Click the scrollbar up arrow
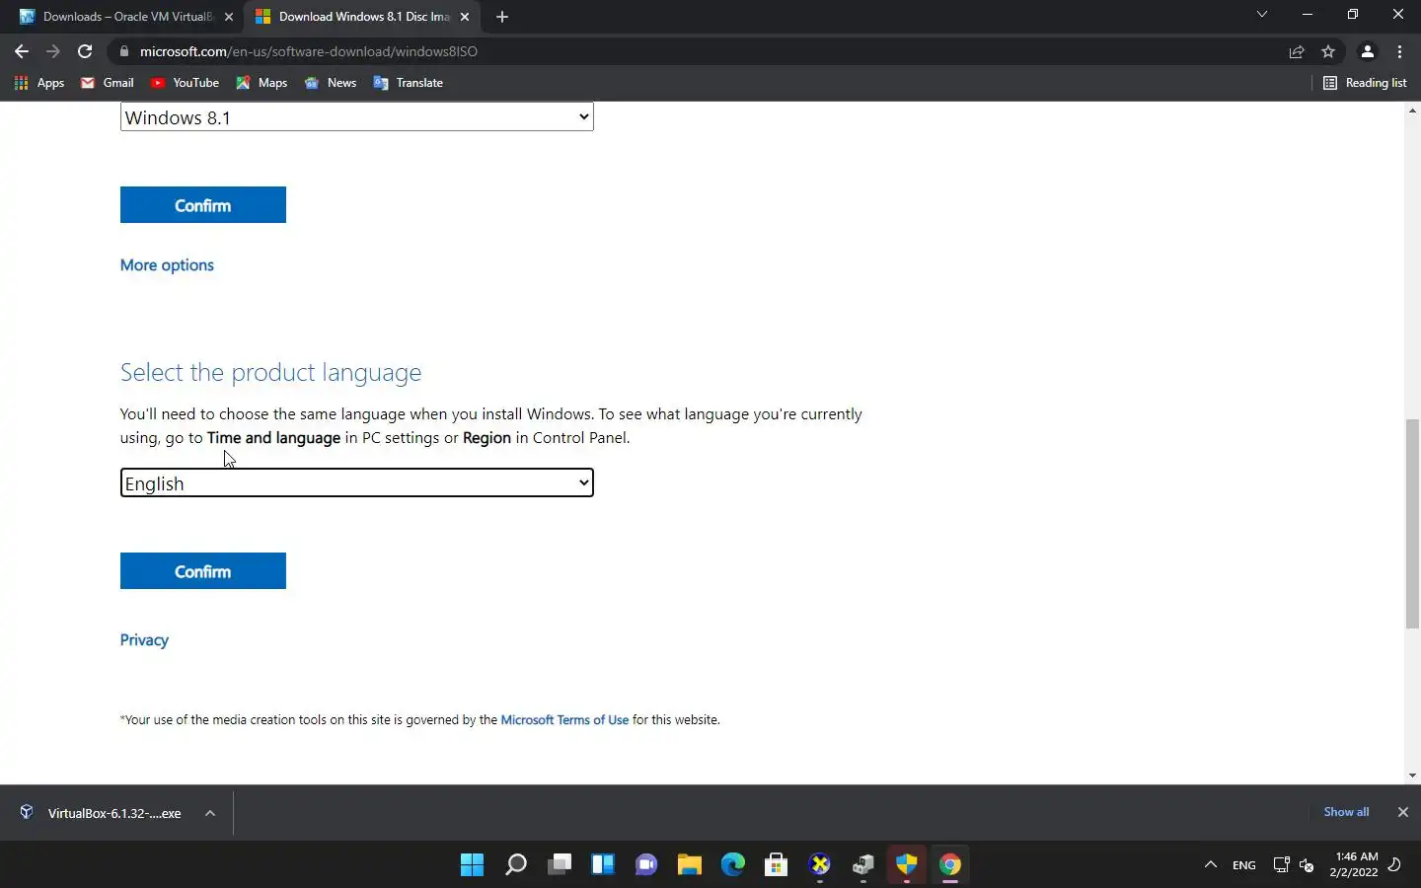The image size is (1421, 888). coord(1412,111)
